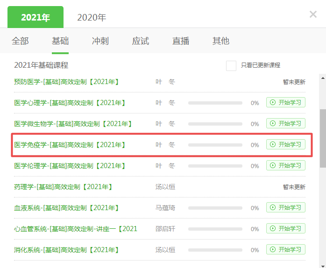
Task: Click the vertical scrollbar thumb
Action: tap(322, 138)
